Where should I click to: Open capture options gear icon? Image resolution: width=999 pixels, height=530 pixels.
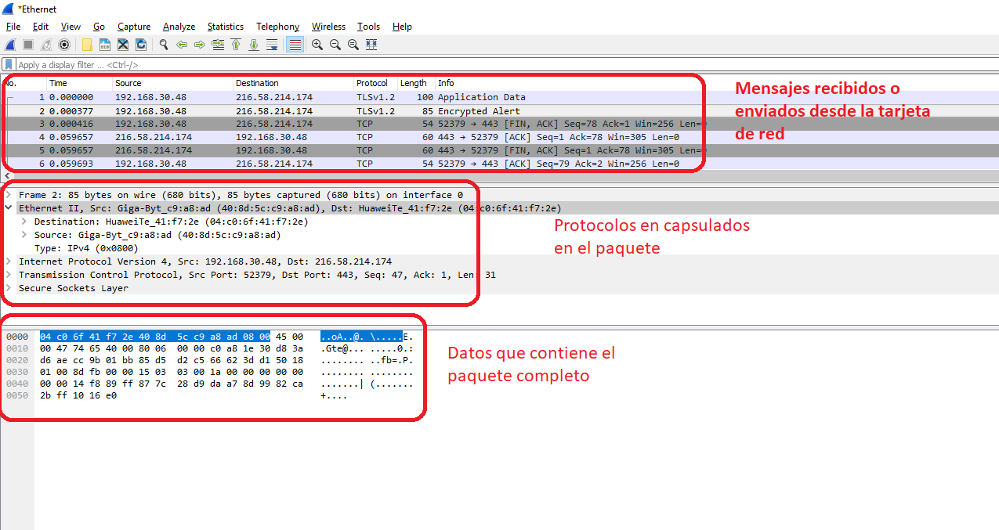pos(64,45)
